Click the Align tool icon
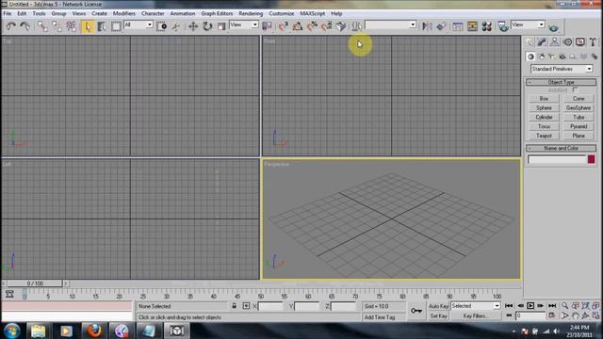This screenshot has height=339, width=603. coord(441,26)
